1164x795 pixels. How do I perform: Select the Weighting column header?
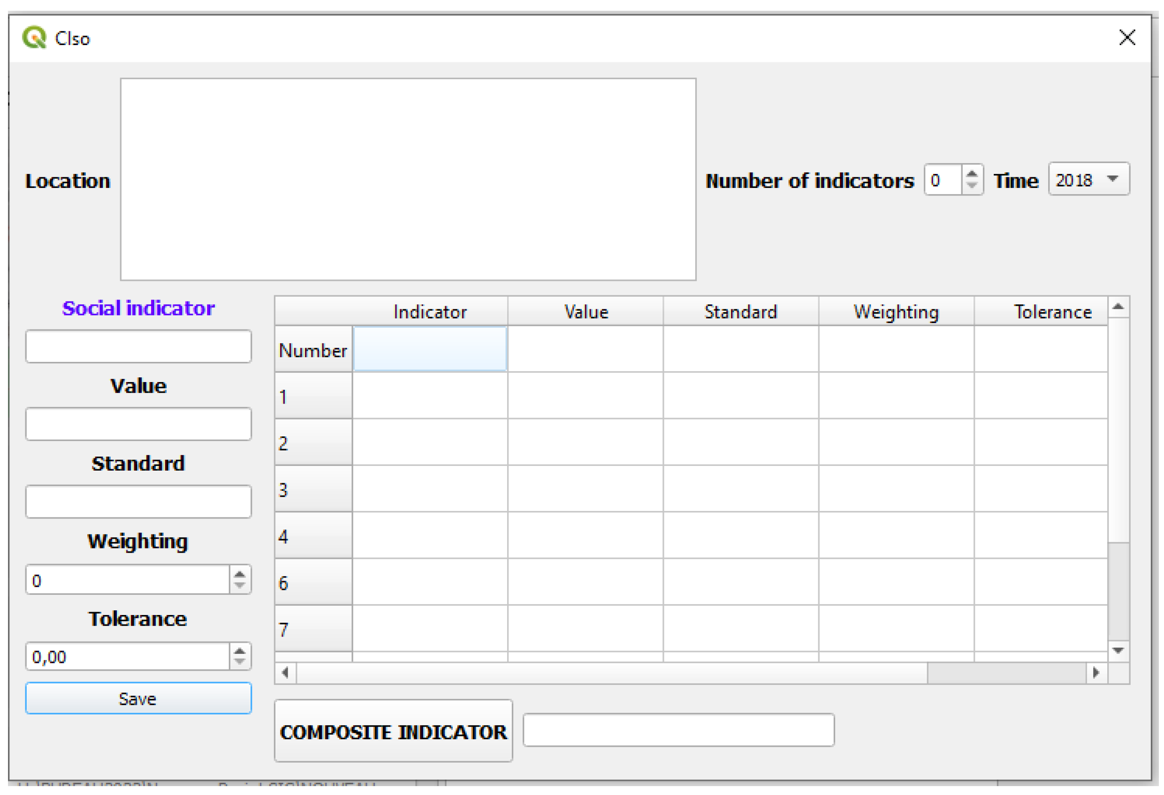tap(896, 312)
